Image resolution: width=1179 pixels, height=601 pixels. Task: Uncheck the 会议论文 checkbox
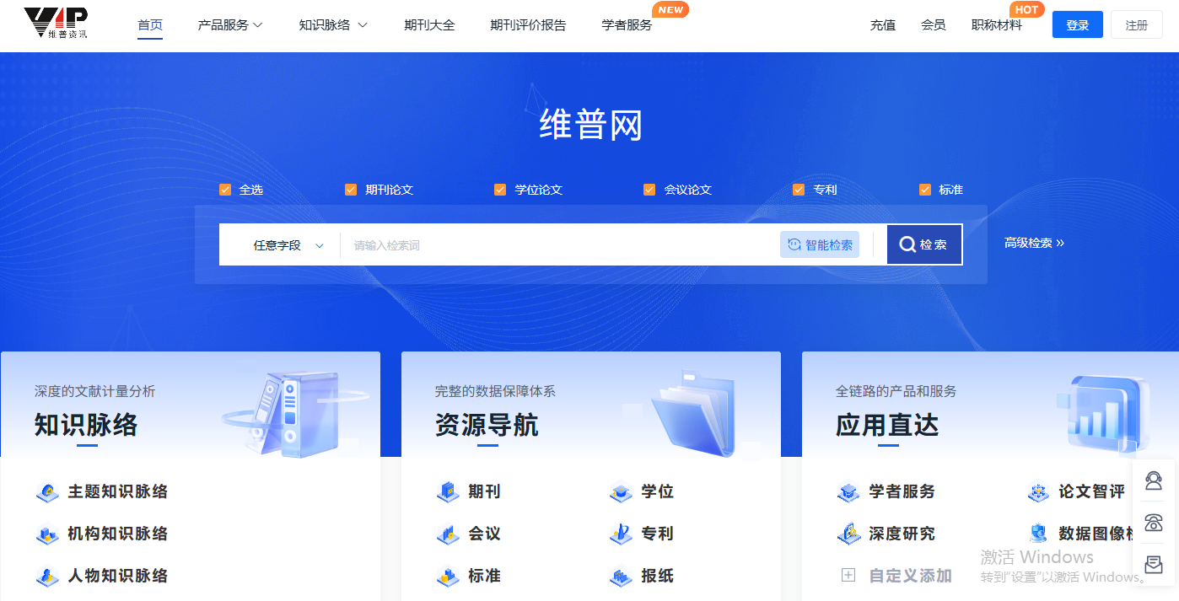pyautogui.click(x=649, y=190)
